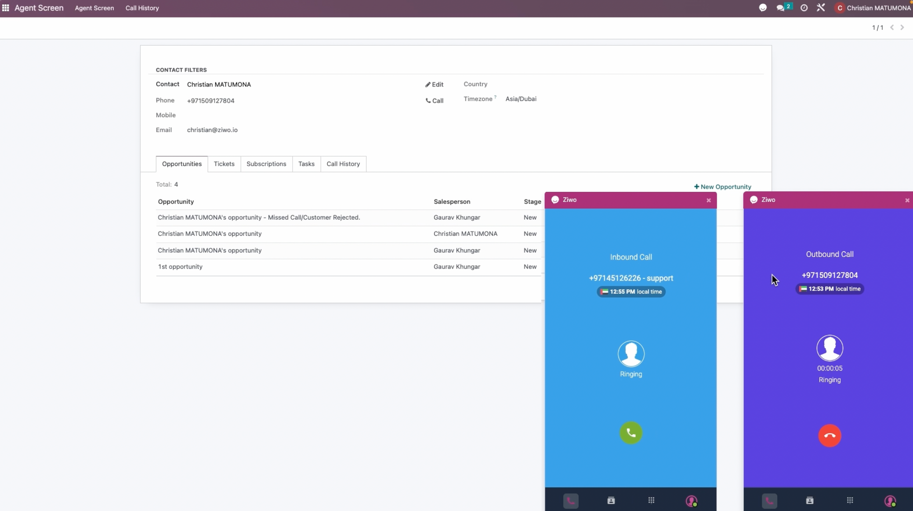Go to next record arrow

click(902, 27)
